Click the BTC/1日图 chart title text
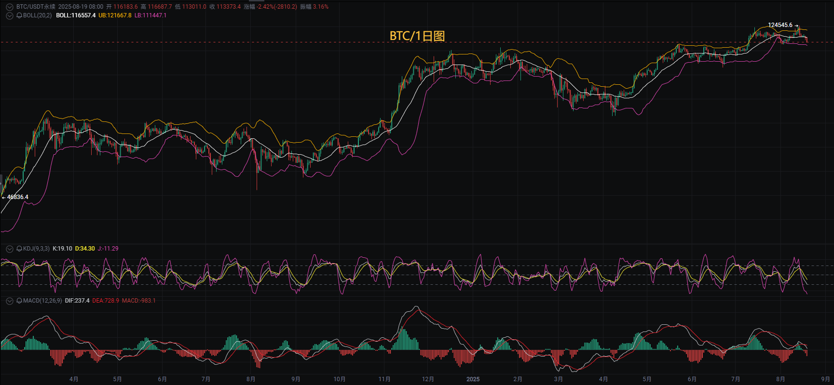 click(417, 36)
